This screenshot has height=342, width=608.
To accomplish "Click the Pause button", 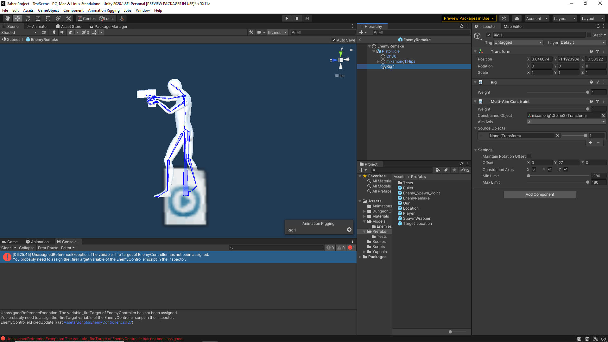I will 297,18.
